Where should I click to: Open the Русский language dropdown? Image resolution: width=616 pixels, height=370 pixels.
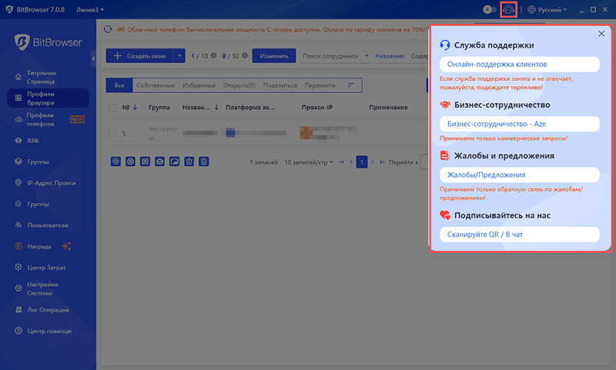click(547, 10)
